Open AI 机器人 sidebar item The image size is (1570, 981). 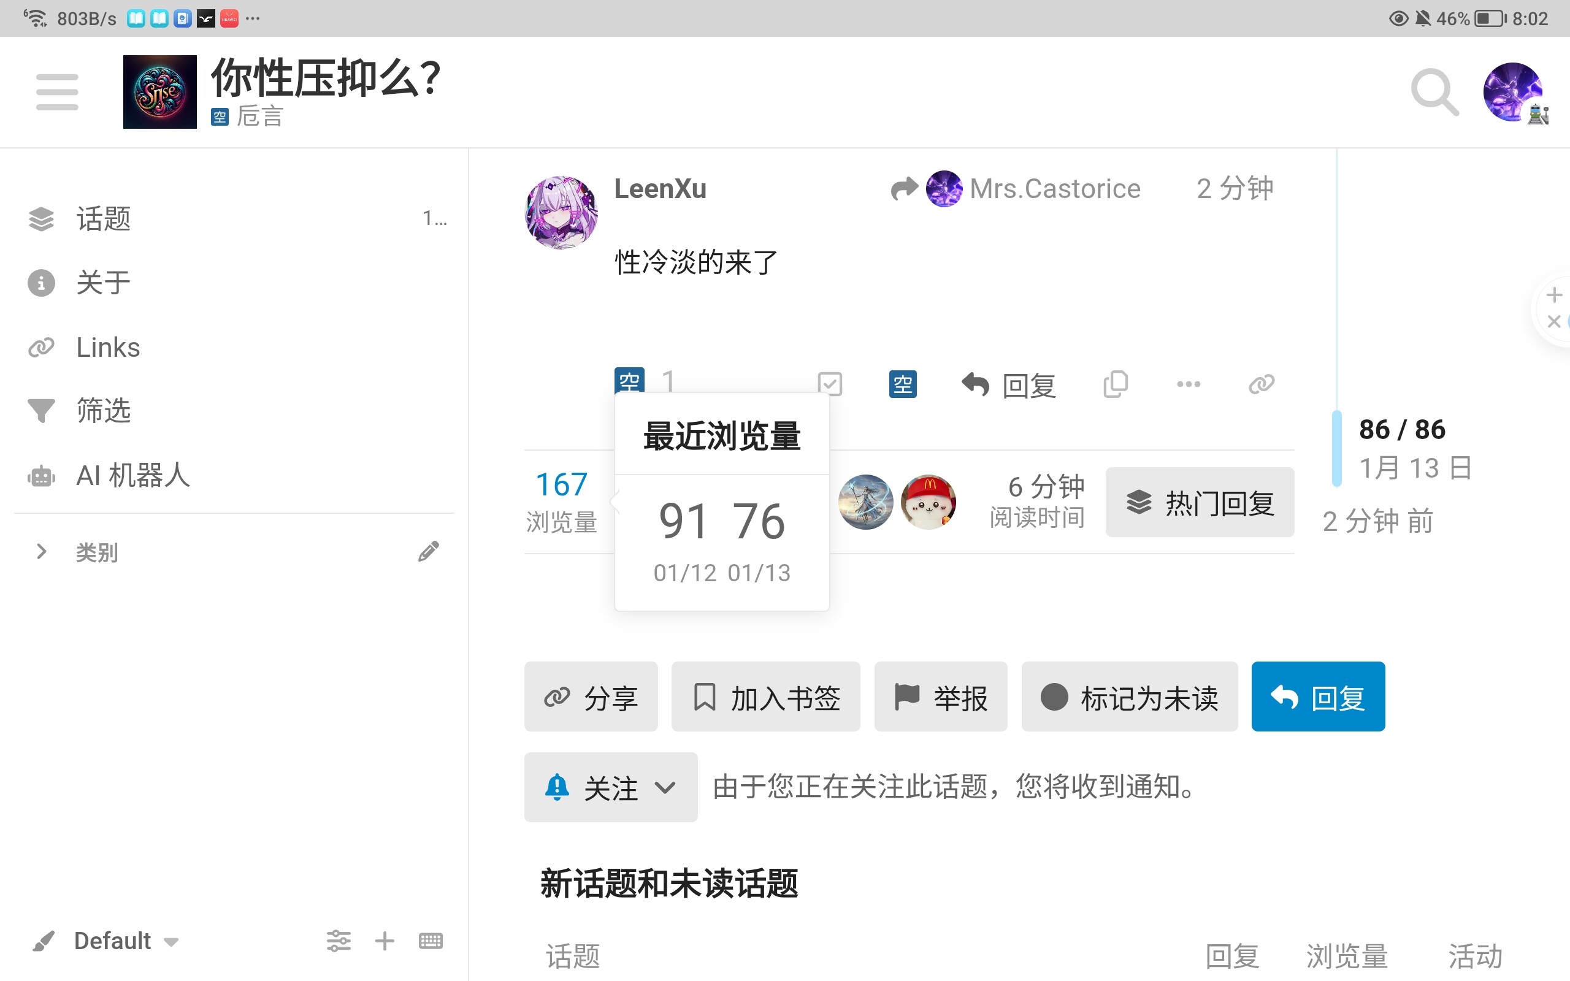pos(132,476)
